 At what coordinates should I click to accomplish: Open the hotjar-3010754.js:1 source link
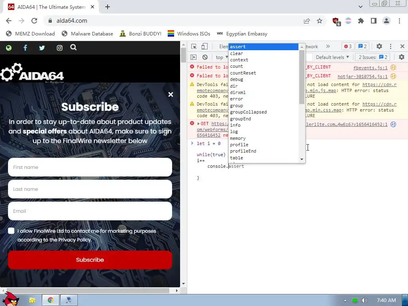click(x=363, y=76)
